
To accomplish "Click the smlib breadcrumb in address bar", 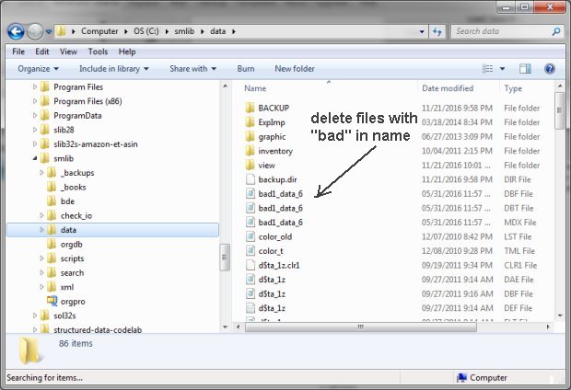I will click(184, 31).
